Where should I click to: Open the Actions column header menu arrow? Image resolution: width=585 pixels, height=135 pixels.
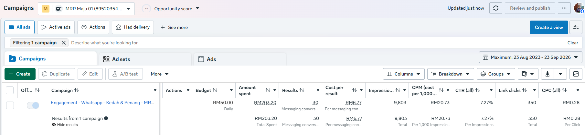tap(188, 90)
